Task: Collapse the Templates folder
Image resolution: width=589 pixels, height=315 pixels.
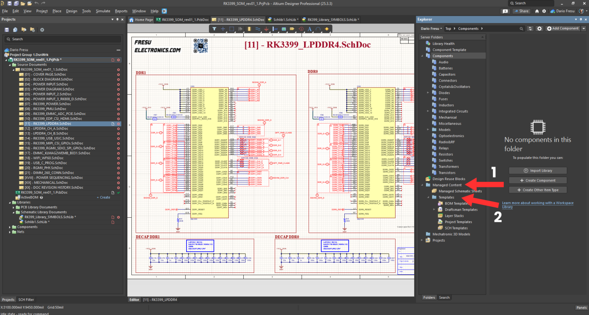Action: coord(428,197)
